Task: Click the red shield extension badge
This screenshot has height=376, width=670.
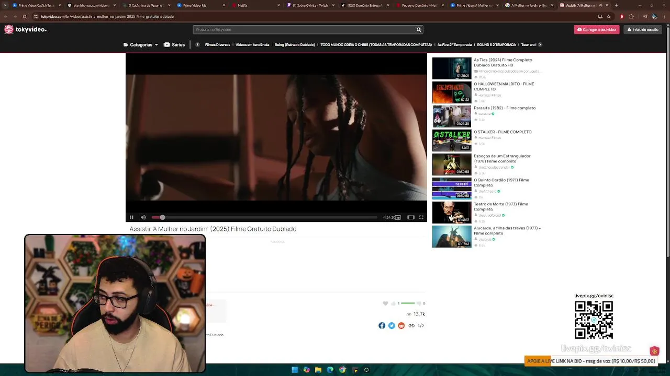Action: (654, 351)
